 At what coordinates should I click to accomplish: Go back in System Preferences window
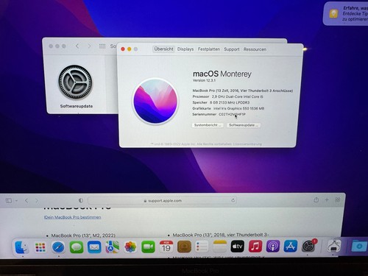[77, 46]
